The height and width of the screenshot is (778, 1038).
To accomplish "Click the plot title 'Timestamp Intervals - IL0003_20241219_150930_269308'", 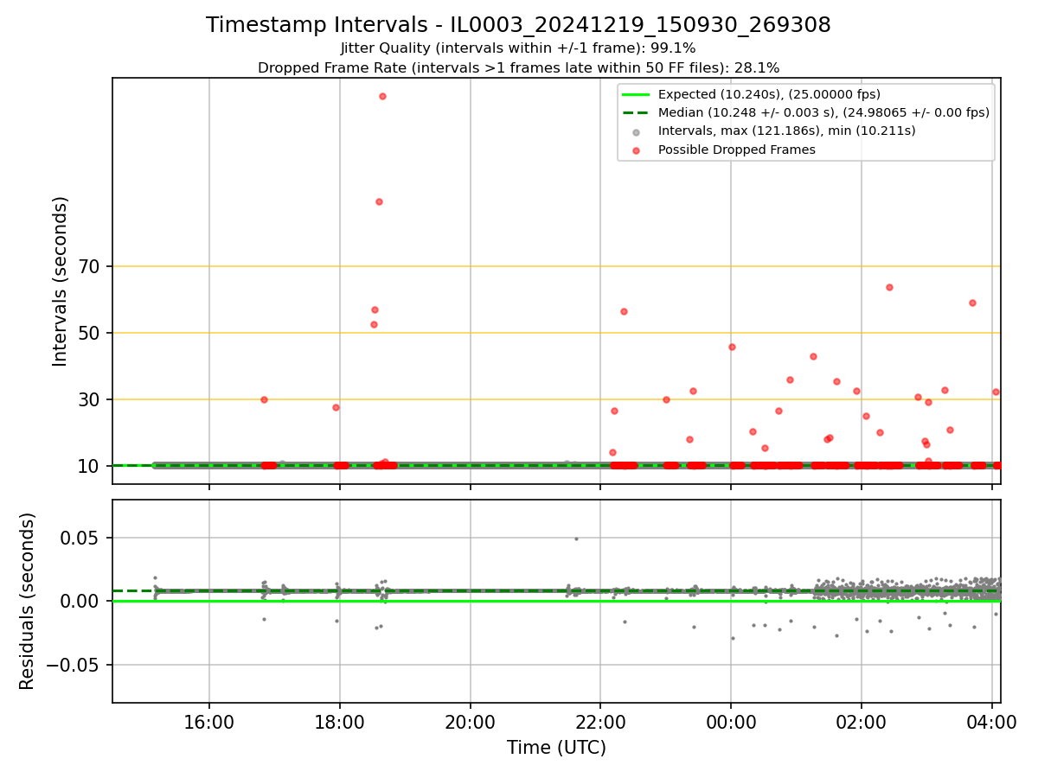I will pyautogui.click(x=518, y=25).
